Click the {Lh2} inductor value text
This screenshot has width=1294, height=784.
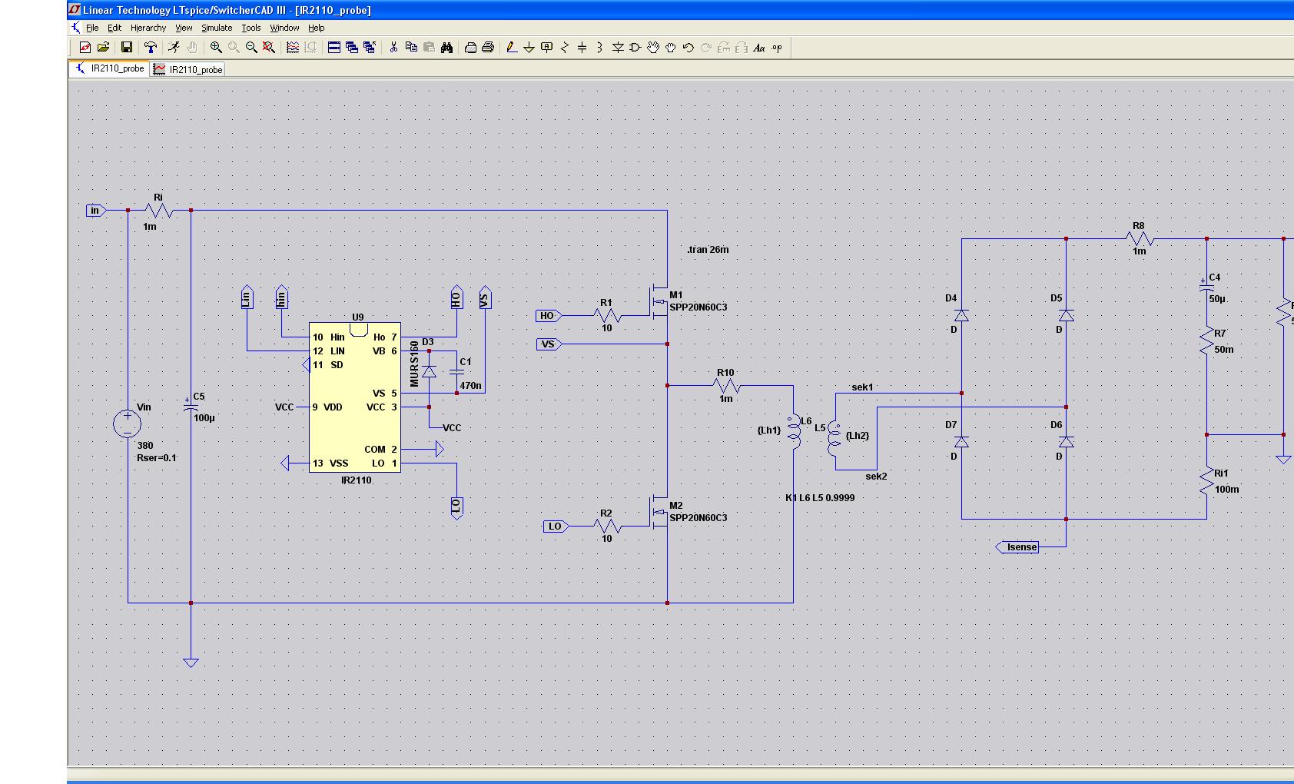pyautogui.click(x=858, y=436)
